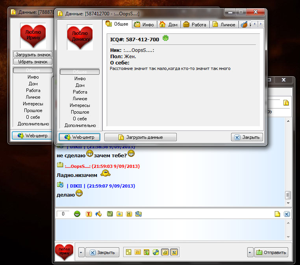Click the OopsS message icon at 21:59:03
This screenshot has height=265, width=300.
(60, 165)
